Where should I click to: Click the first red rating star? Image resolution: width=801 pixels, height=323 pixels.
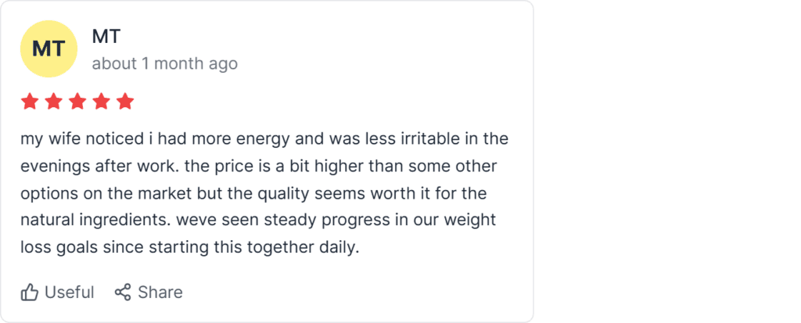(x=30, y=102)
